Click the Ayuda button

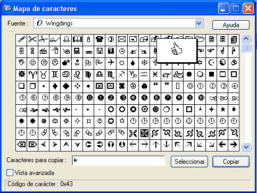pos(231,25)
